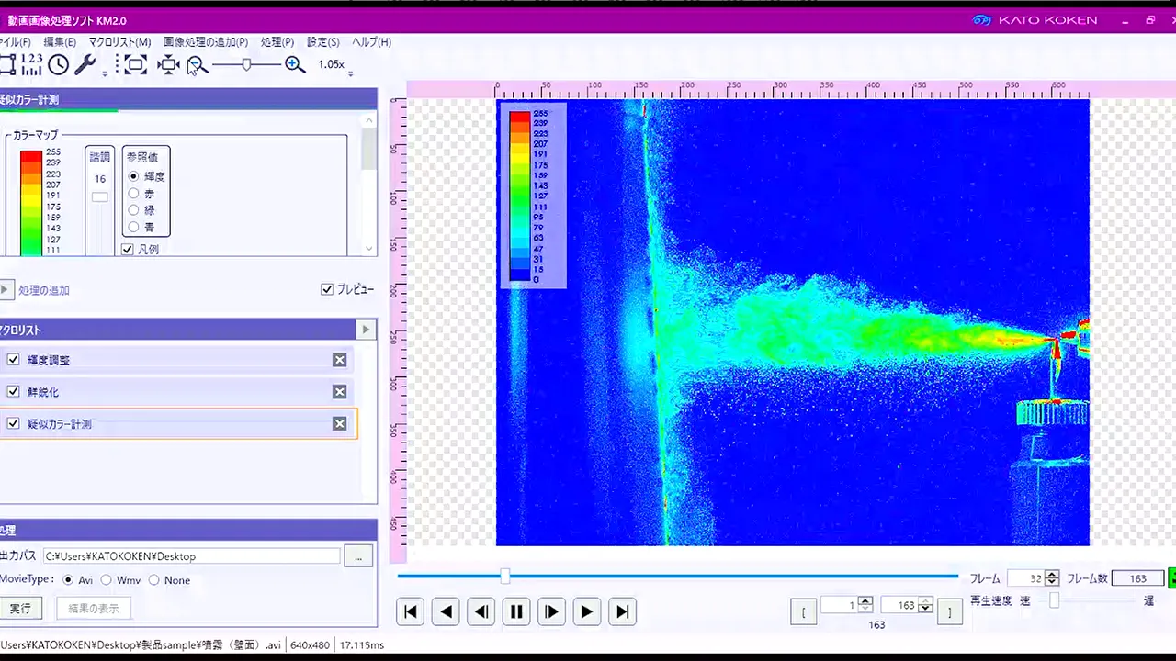Click the フレーム数 frame count field

click(1137, 578)
